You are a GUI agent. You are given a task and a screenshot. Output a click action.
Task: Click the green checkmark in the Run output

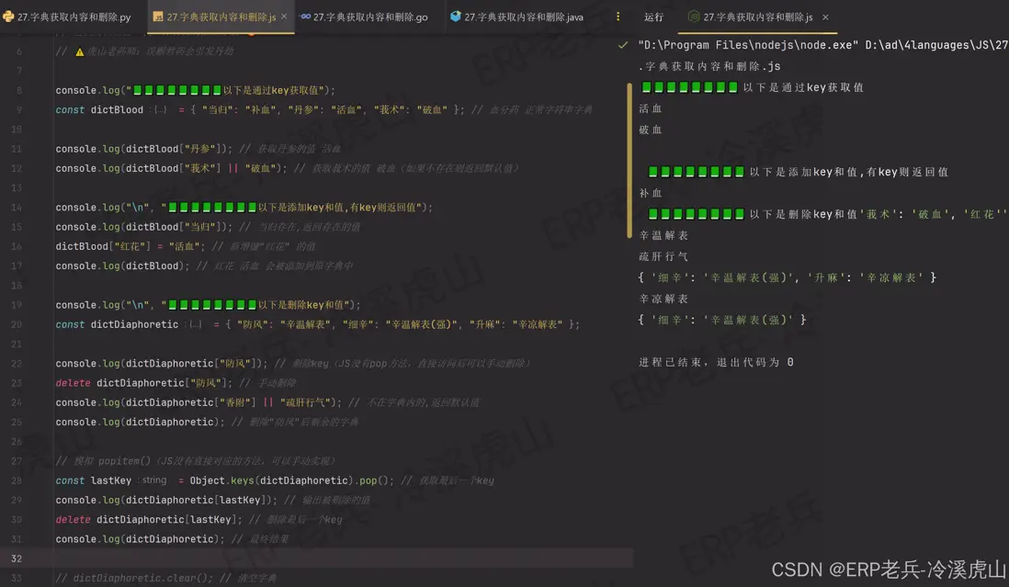pos(624,43)
